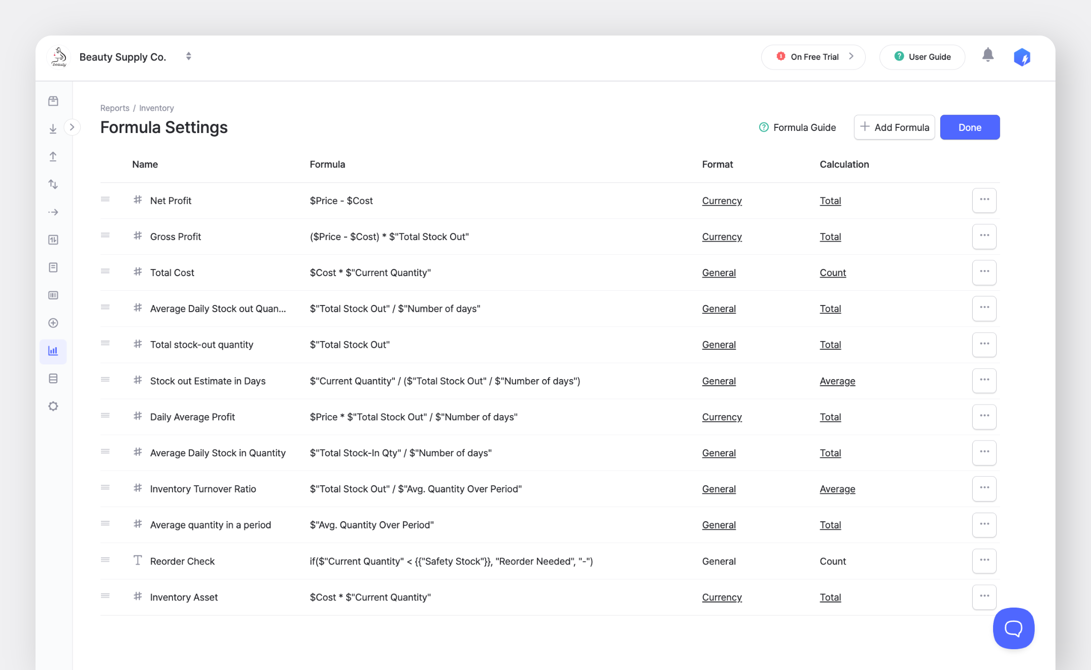Open the Beauty Supply Co. team switcher

[188, 56]
